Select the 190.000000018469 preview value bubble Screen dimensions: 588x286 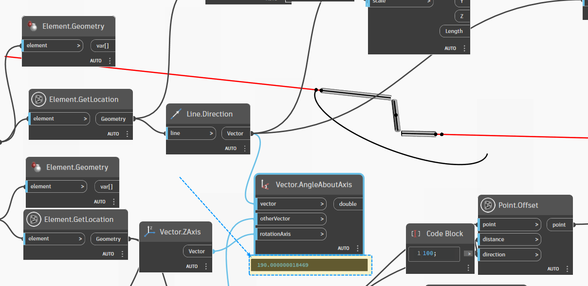(x=310, y=265)
